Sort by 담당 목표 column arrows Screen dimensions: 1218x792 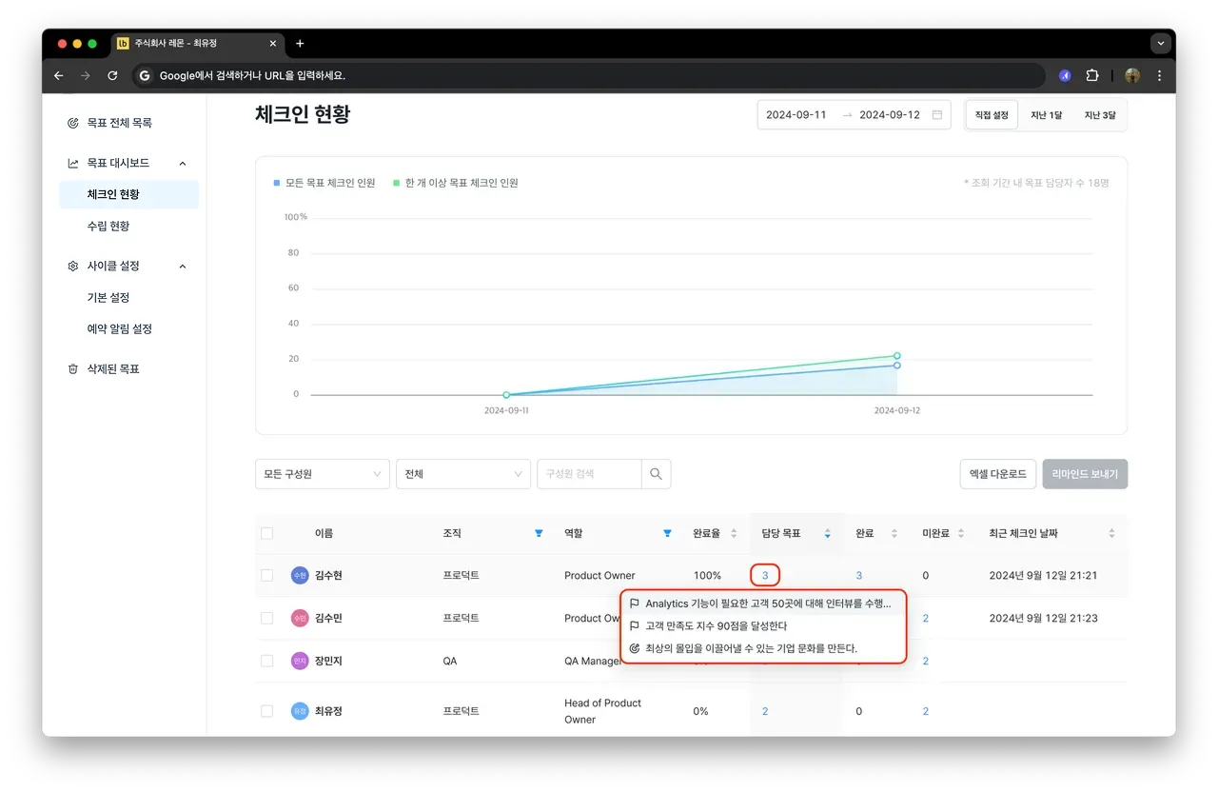pyautogui.click(x=827, y=534)
